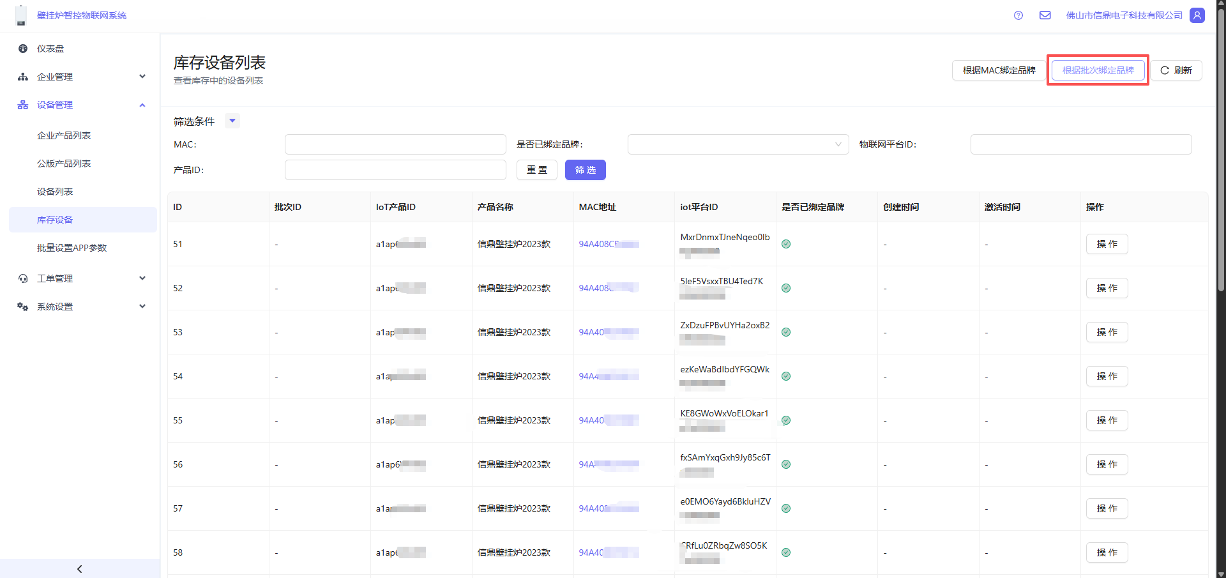The width and height of the screenshot is (1226, 578).
Task: Open the 是否已绑定品牌 dropdown
Action: coord(738,144)
